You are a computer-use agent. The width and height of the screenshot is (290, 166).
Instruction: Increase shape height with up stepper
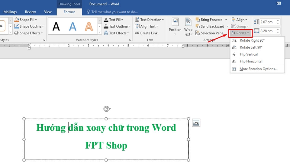278,21
